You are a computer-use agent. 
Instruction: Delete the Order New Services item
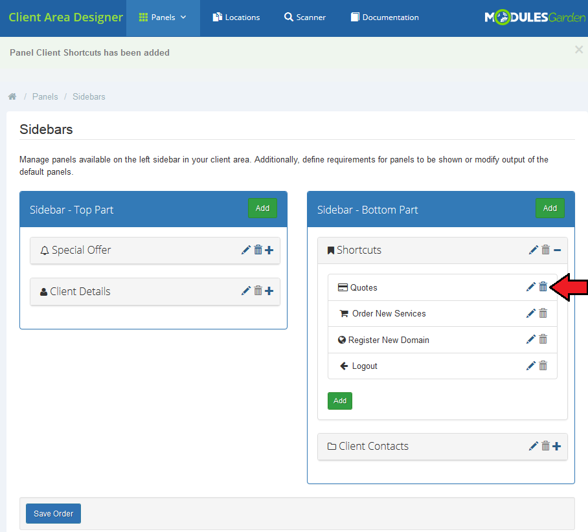(x=543, y=313)
